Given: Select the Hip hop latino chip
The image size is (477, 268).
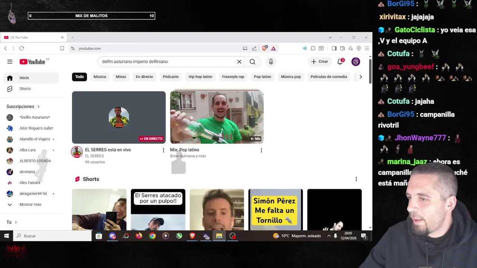Looking at the screenshot, I should point(200,77).
